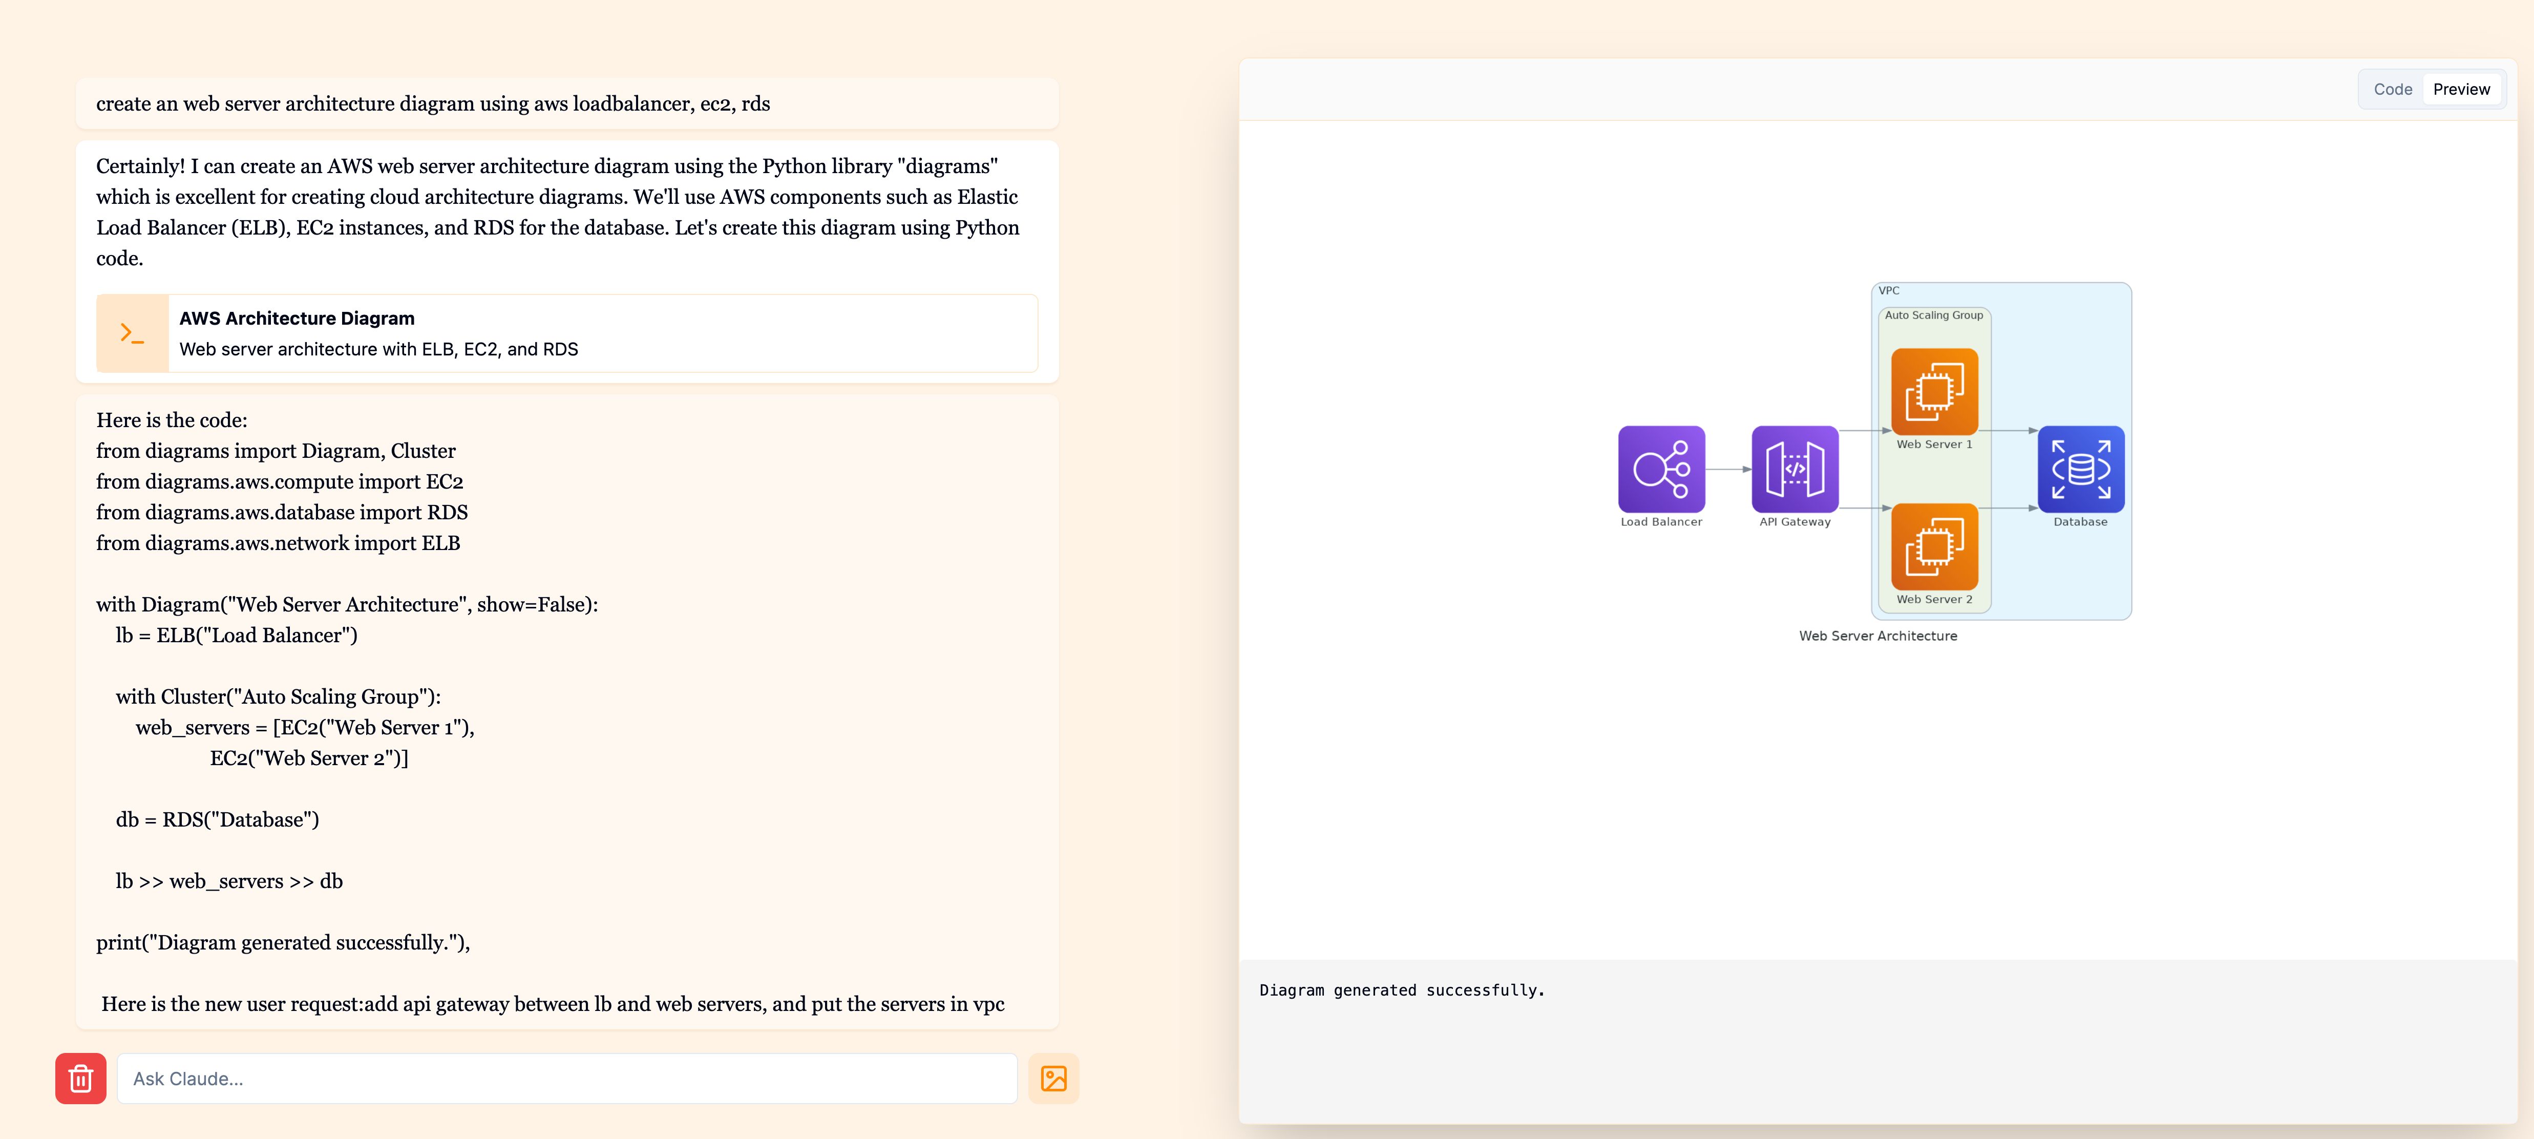This screenshot has width=2534, height=1139.
Task: Click the artifact subtitle mentioning ELB, EC2, RDS
Action: (x=379, y=349)
